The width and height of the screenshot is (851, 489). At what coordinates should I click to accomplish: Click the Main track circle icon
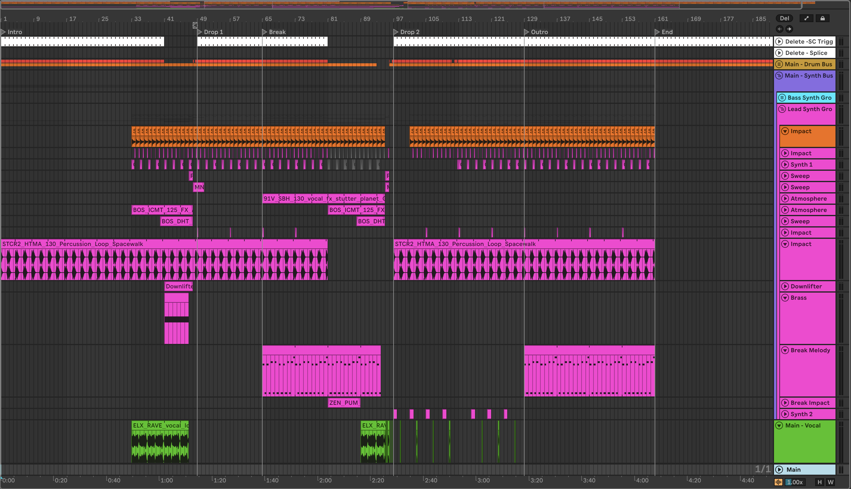tap(779, 470)
